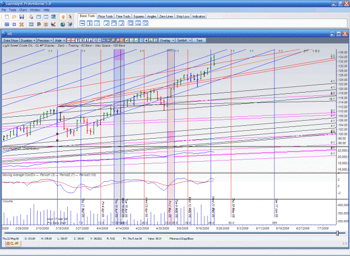The width and height of the screenshot is (350, 256).
Task: Click the globe icon in main toolbar
Action: pyautogui.click(x=63, y=24)
